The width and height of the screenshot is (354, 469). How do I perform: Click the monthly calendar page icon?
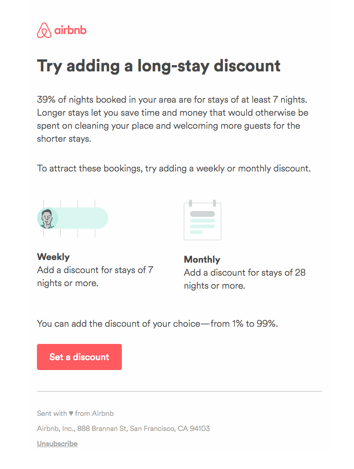203,220
